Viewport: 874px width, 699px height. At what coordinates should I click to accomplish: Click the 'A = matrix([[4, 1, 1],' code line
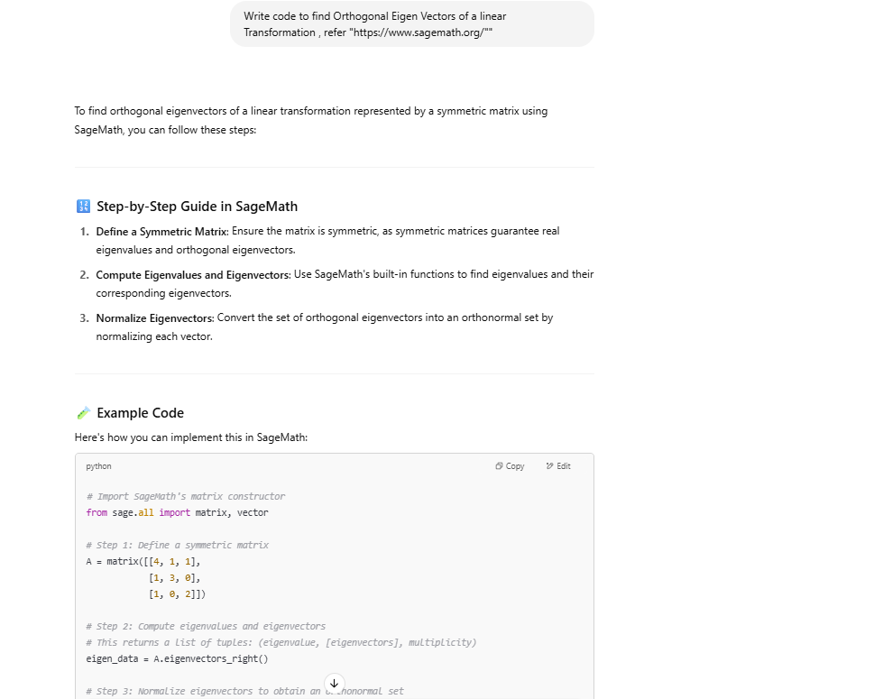coord(143,561)
